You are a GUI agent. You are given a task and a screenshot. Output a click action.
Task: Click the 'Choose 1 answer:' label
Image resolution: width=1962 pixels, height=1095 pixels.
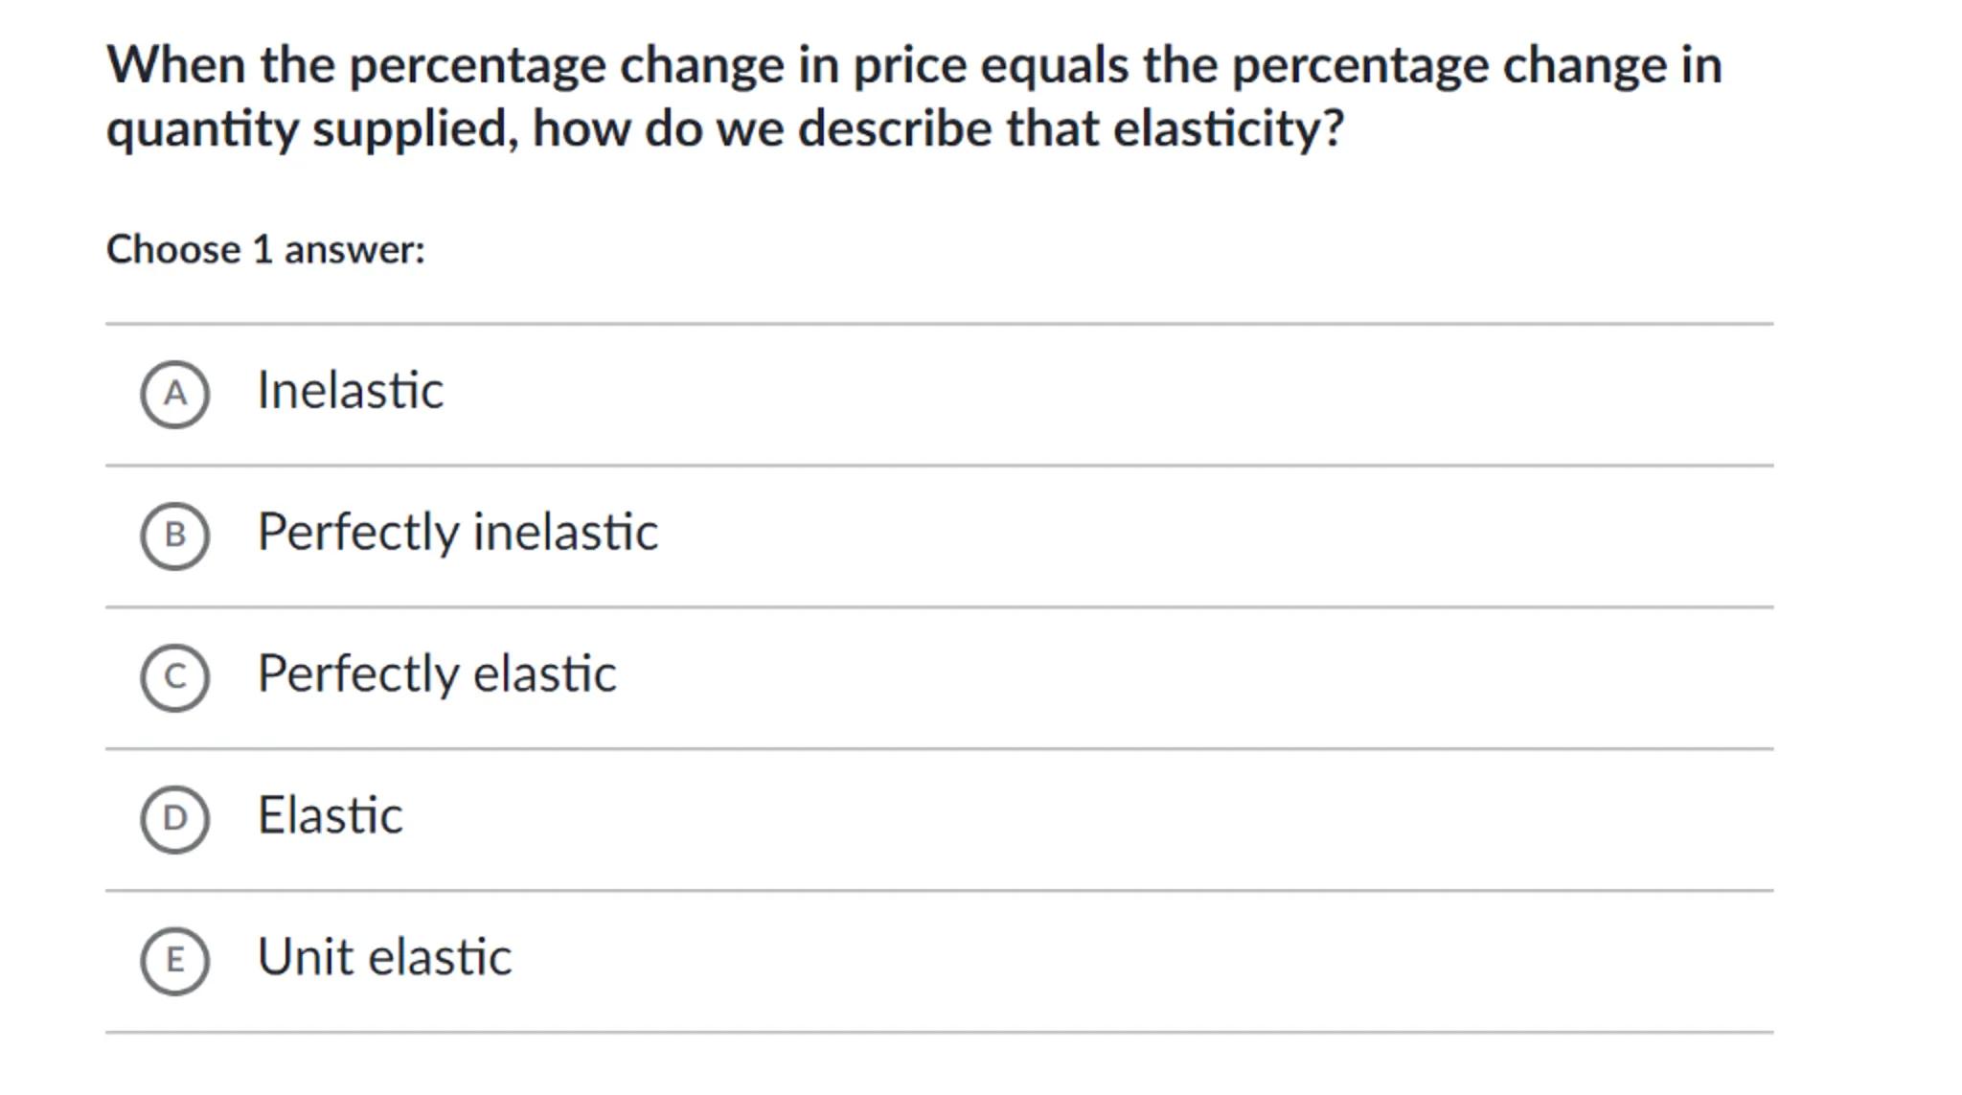(265, 250)
